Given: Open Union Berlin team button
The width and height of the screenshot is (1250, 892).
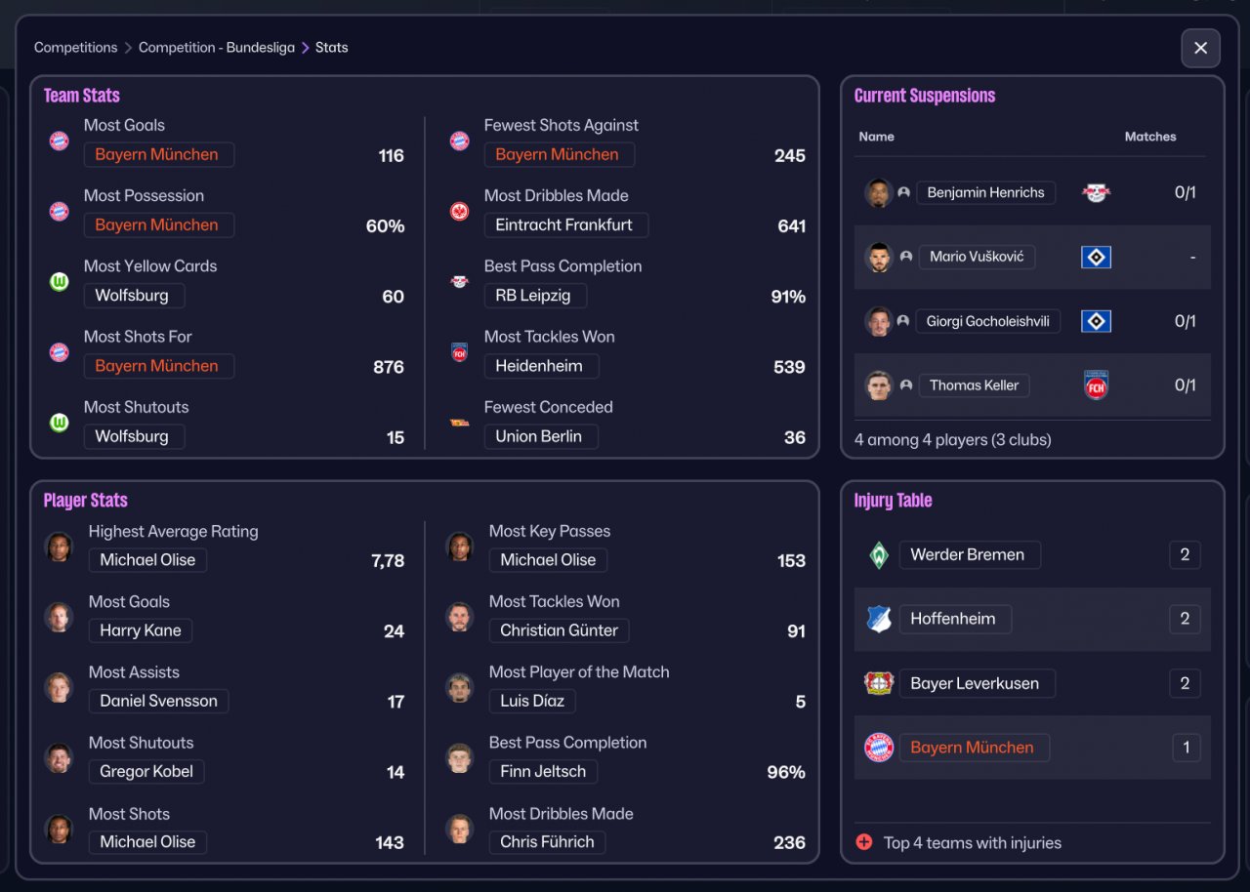Looking at the screenshot, I should coord(540,436).
